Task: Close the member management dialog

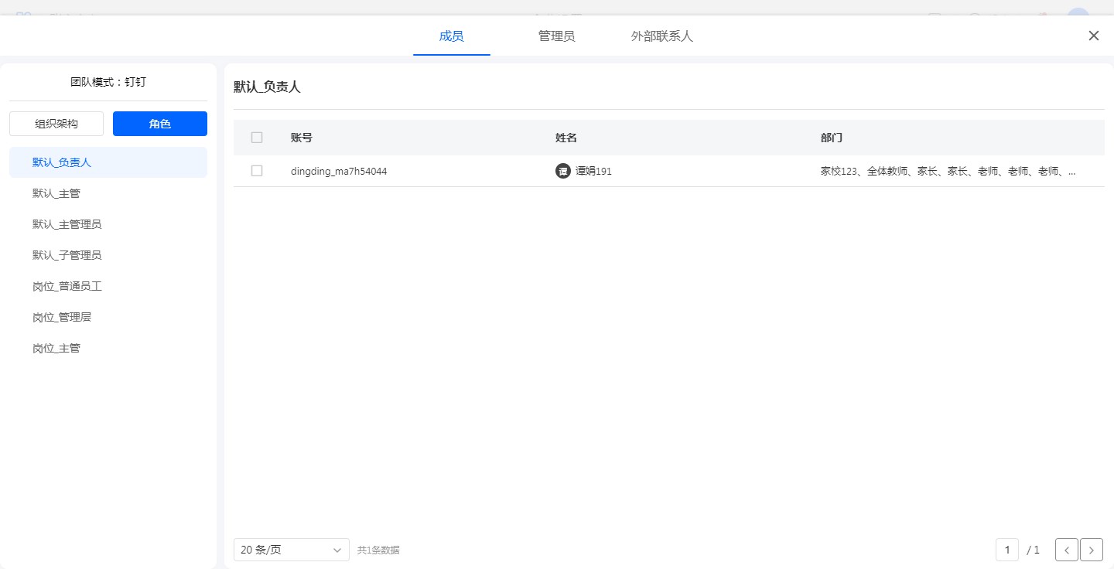Action: coord(1093,36)
